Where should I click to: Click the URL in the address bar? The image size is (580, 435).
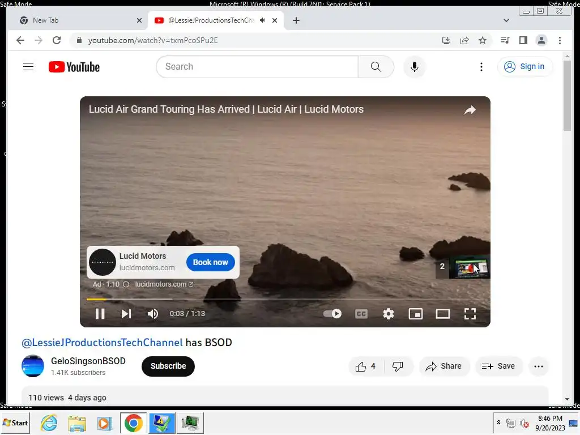[x=153, y=40]
